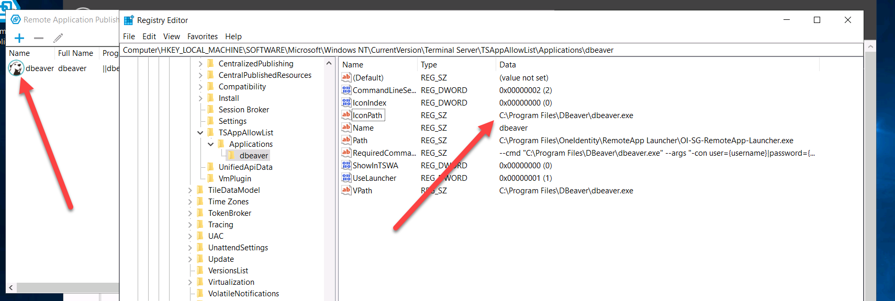This screenshot has height=301, width=895.
Task: Open the Edit menu in Registry Editor
Action: tap(149, 37)
